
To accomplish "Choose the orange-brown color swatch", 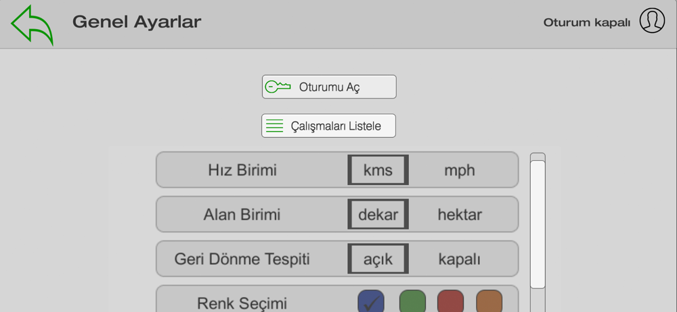I will click(489, 301).
